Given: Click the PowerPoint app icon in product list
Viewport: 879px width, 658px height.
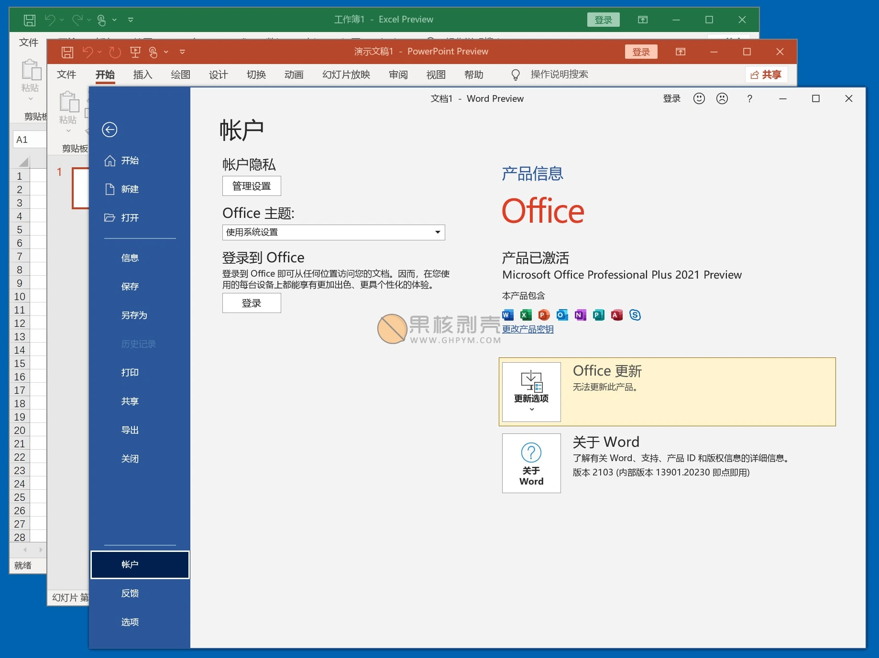Looking at the screenshot, I should click(x=544, y=315).
